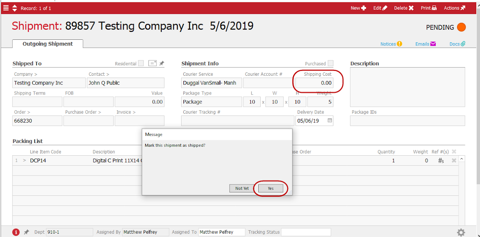Click Not Yet in the Message dialog
This screenshot has height=237, width=480.
point(242,188)
